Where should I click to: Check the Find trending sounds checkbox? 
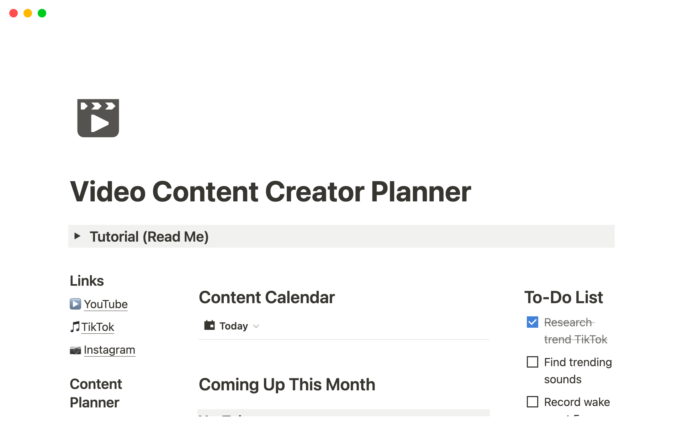click(532, 362)
